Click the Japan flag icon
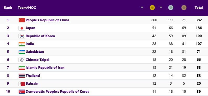 click(x=22, y=28)
